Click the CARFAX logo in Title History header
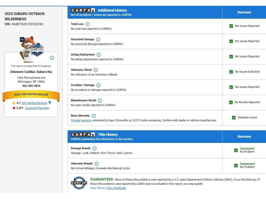The width and height of the screenshot is (266, 199). coord(83,135)
